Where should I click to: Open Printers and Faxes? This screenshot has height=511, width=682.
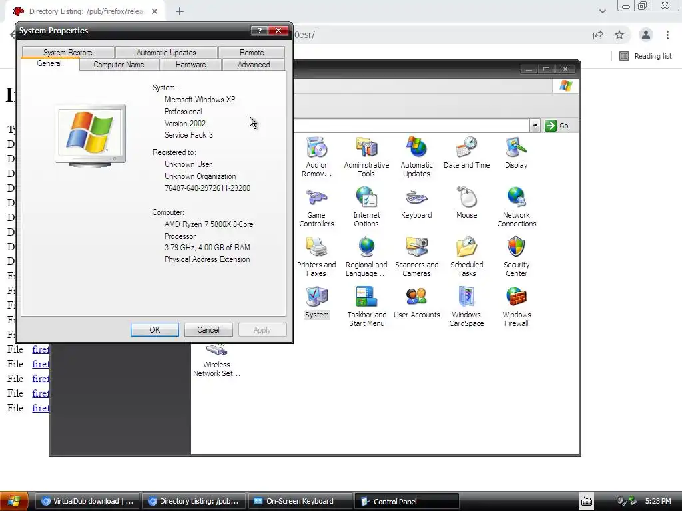[316, 257]
